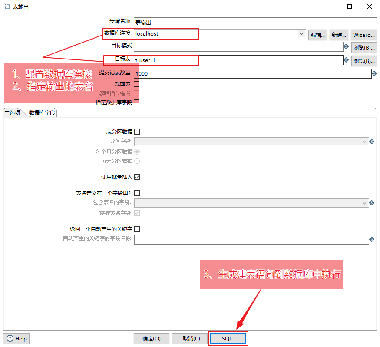Launch the Wizard... button
The width and height of the screenshot is (380, 347).
point(364,35)
